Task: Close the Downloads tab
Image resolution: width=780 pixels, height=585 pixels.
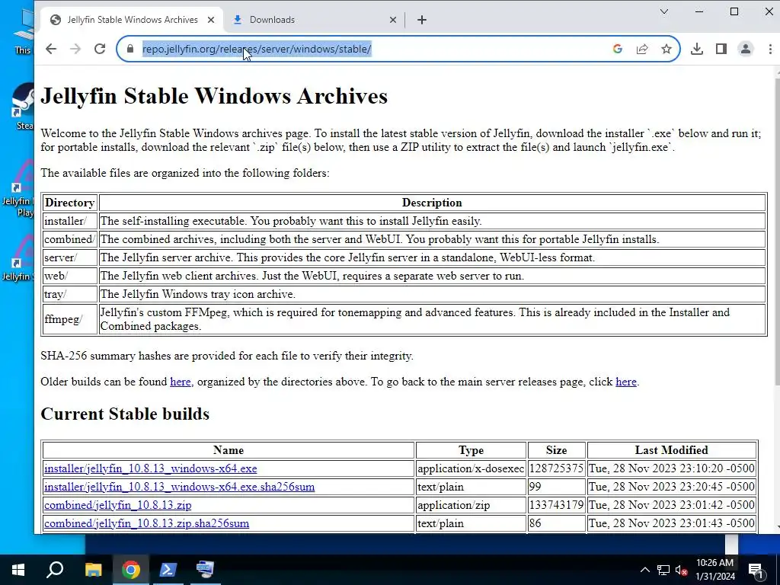Action: [x=393, y=20]
